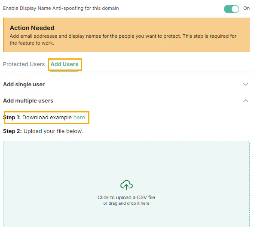Click the banner description about adding email addresses
This screenshot has height=227, width=254.
tap(123, 39)
